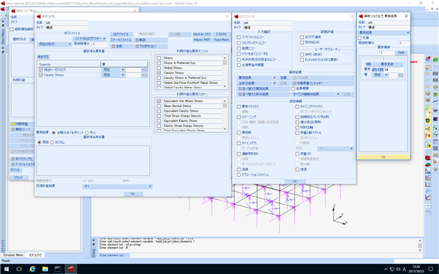Image resolution: width=439 pixels, height=274 pixels.
Task: Click 作成 button in 解析ジョブ出力 dialog
Action: coord(402,53)
